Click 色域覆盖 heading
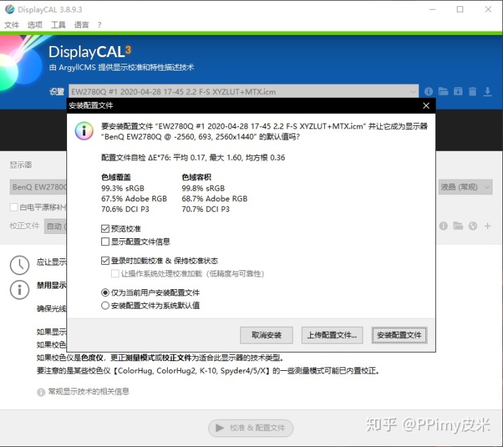Screen dimensions: 503x447 point(116,177)
